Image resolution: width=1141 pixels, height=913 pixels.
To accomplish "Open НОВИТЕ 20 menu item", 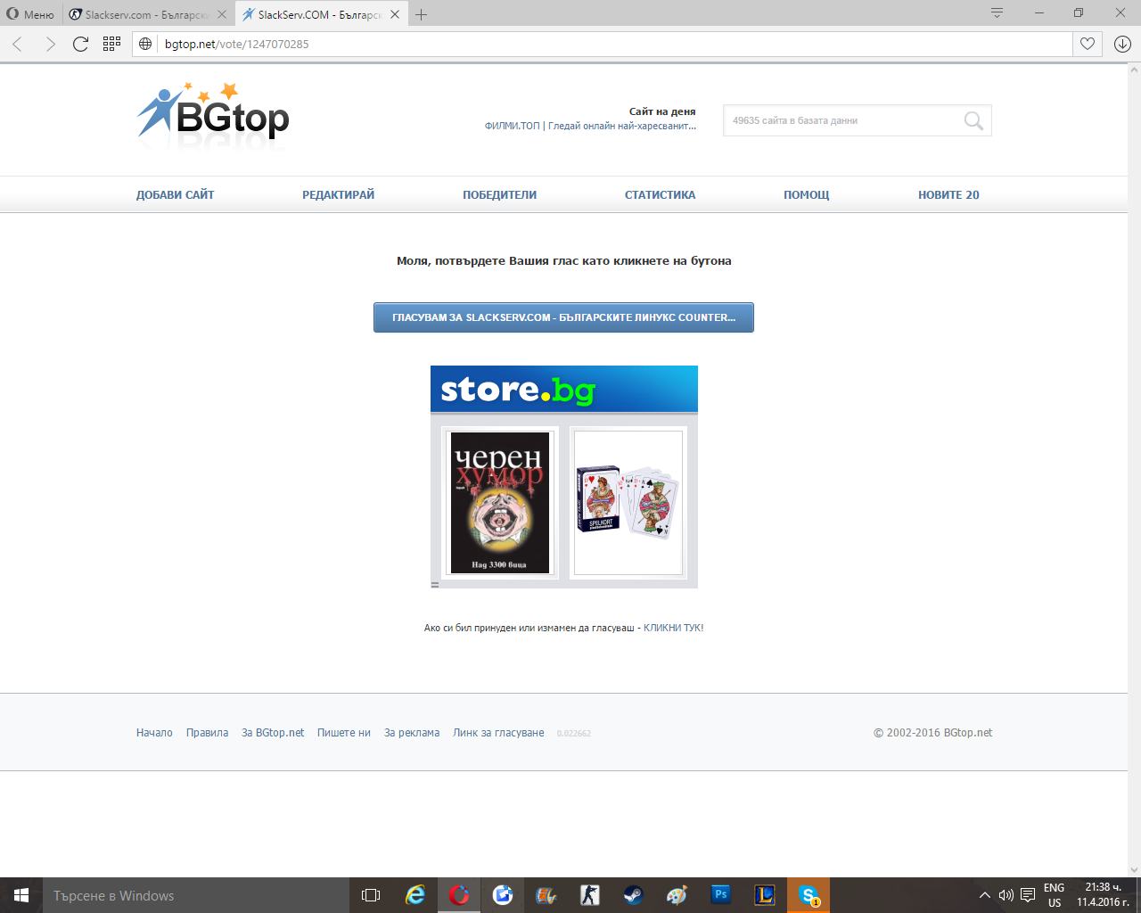I will click(948, 194).
